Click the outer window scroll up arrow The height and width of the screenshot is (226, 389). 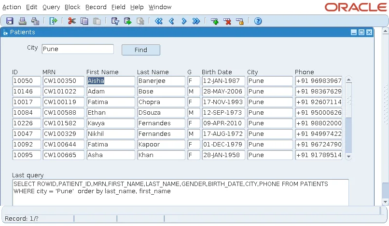[x=385, y=31]
